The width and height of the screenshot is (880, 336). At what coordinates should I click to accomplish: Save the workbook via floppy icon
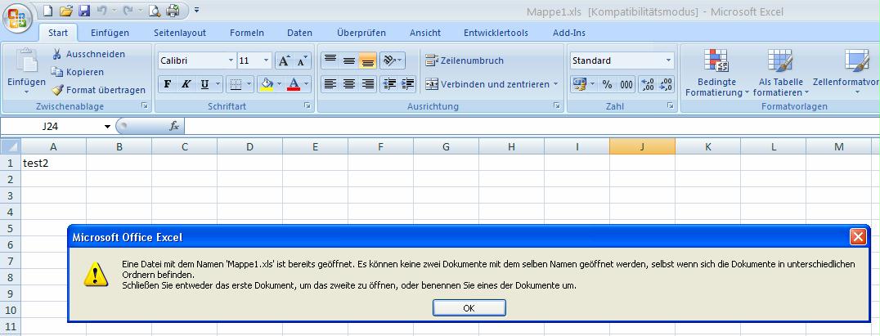click(x=84, y=10)
